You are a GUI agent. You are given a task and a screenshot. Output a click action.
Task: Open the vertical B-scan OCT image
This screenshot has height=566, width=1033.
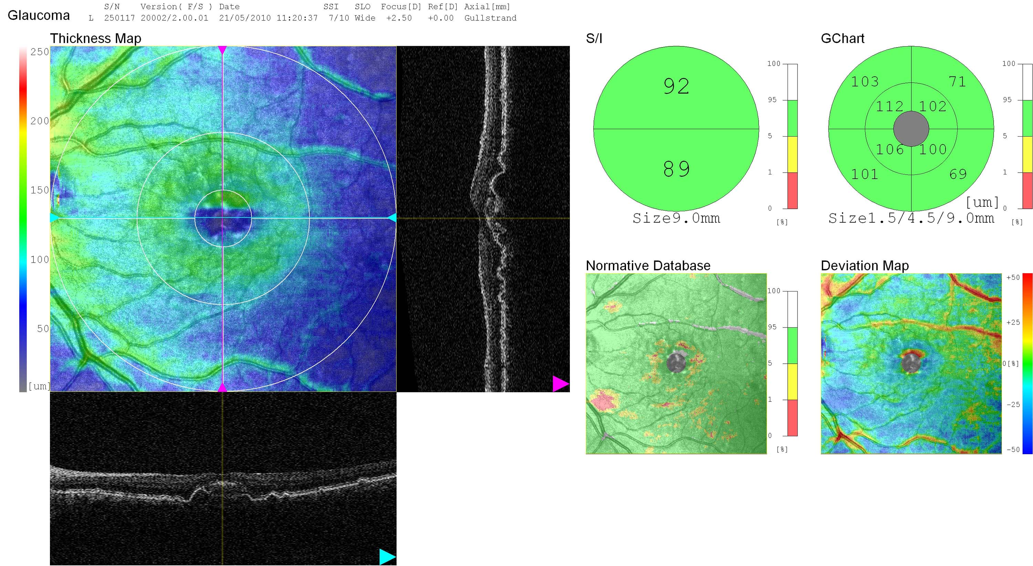[483, 219]
